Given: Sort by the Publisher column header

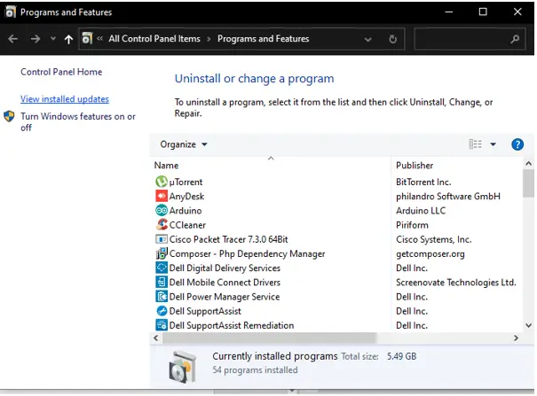Looking at the screenshot, I should coord(415,166).
